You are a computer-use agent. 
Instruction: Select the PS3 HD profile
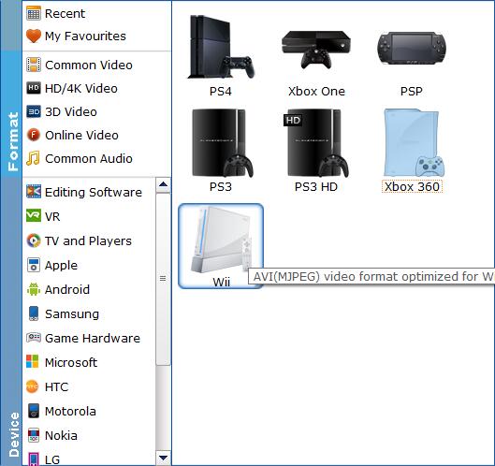coord(316,151)
